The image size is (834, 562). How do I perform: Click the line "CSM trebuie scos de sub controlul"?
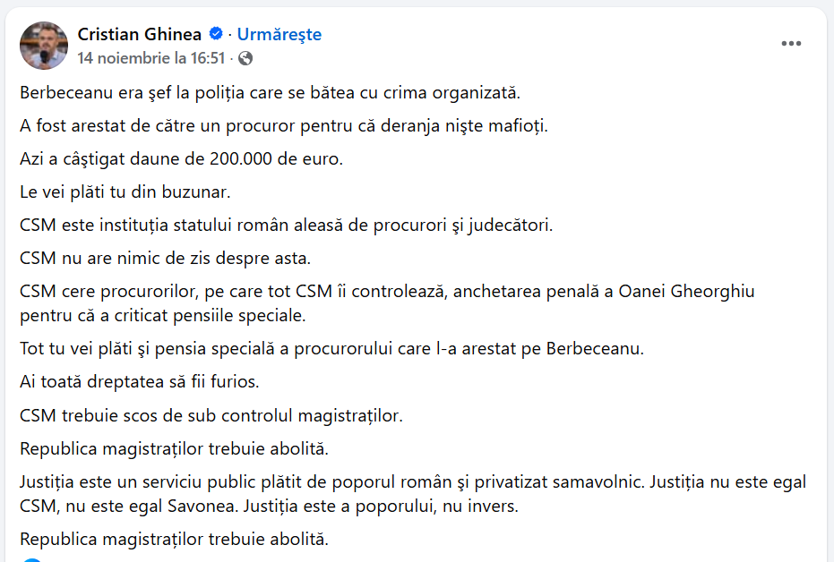tap(211, 415)
